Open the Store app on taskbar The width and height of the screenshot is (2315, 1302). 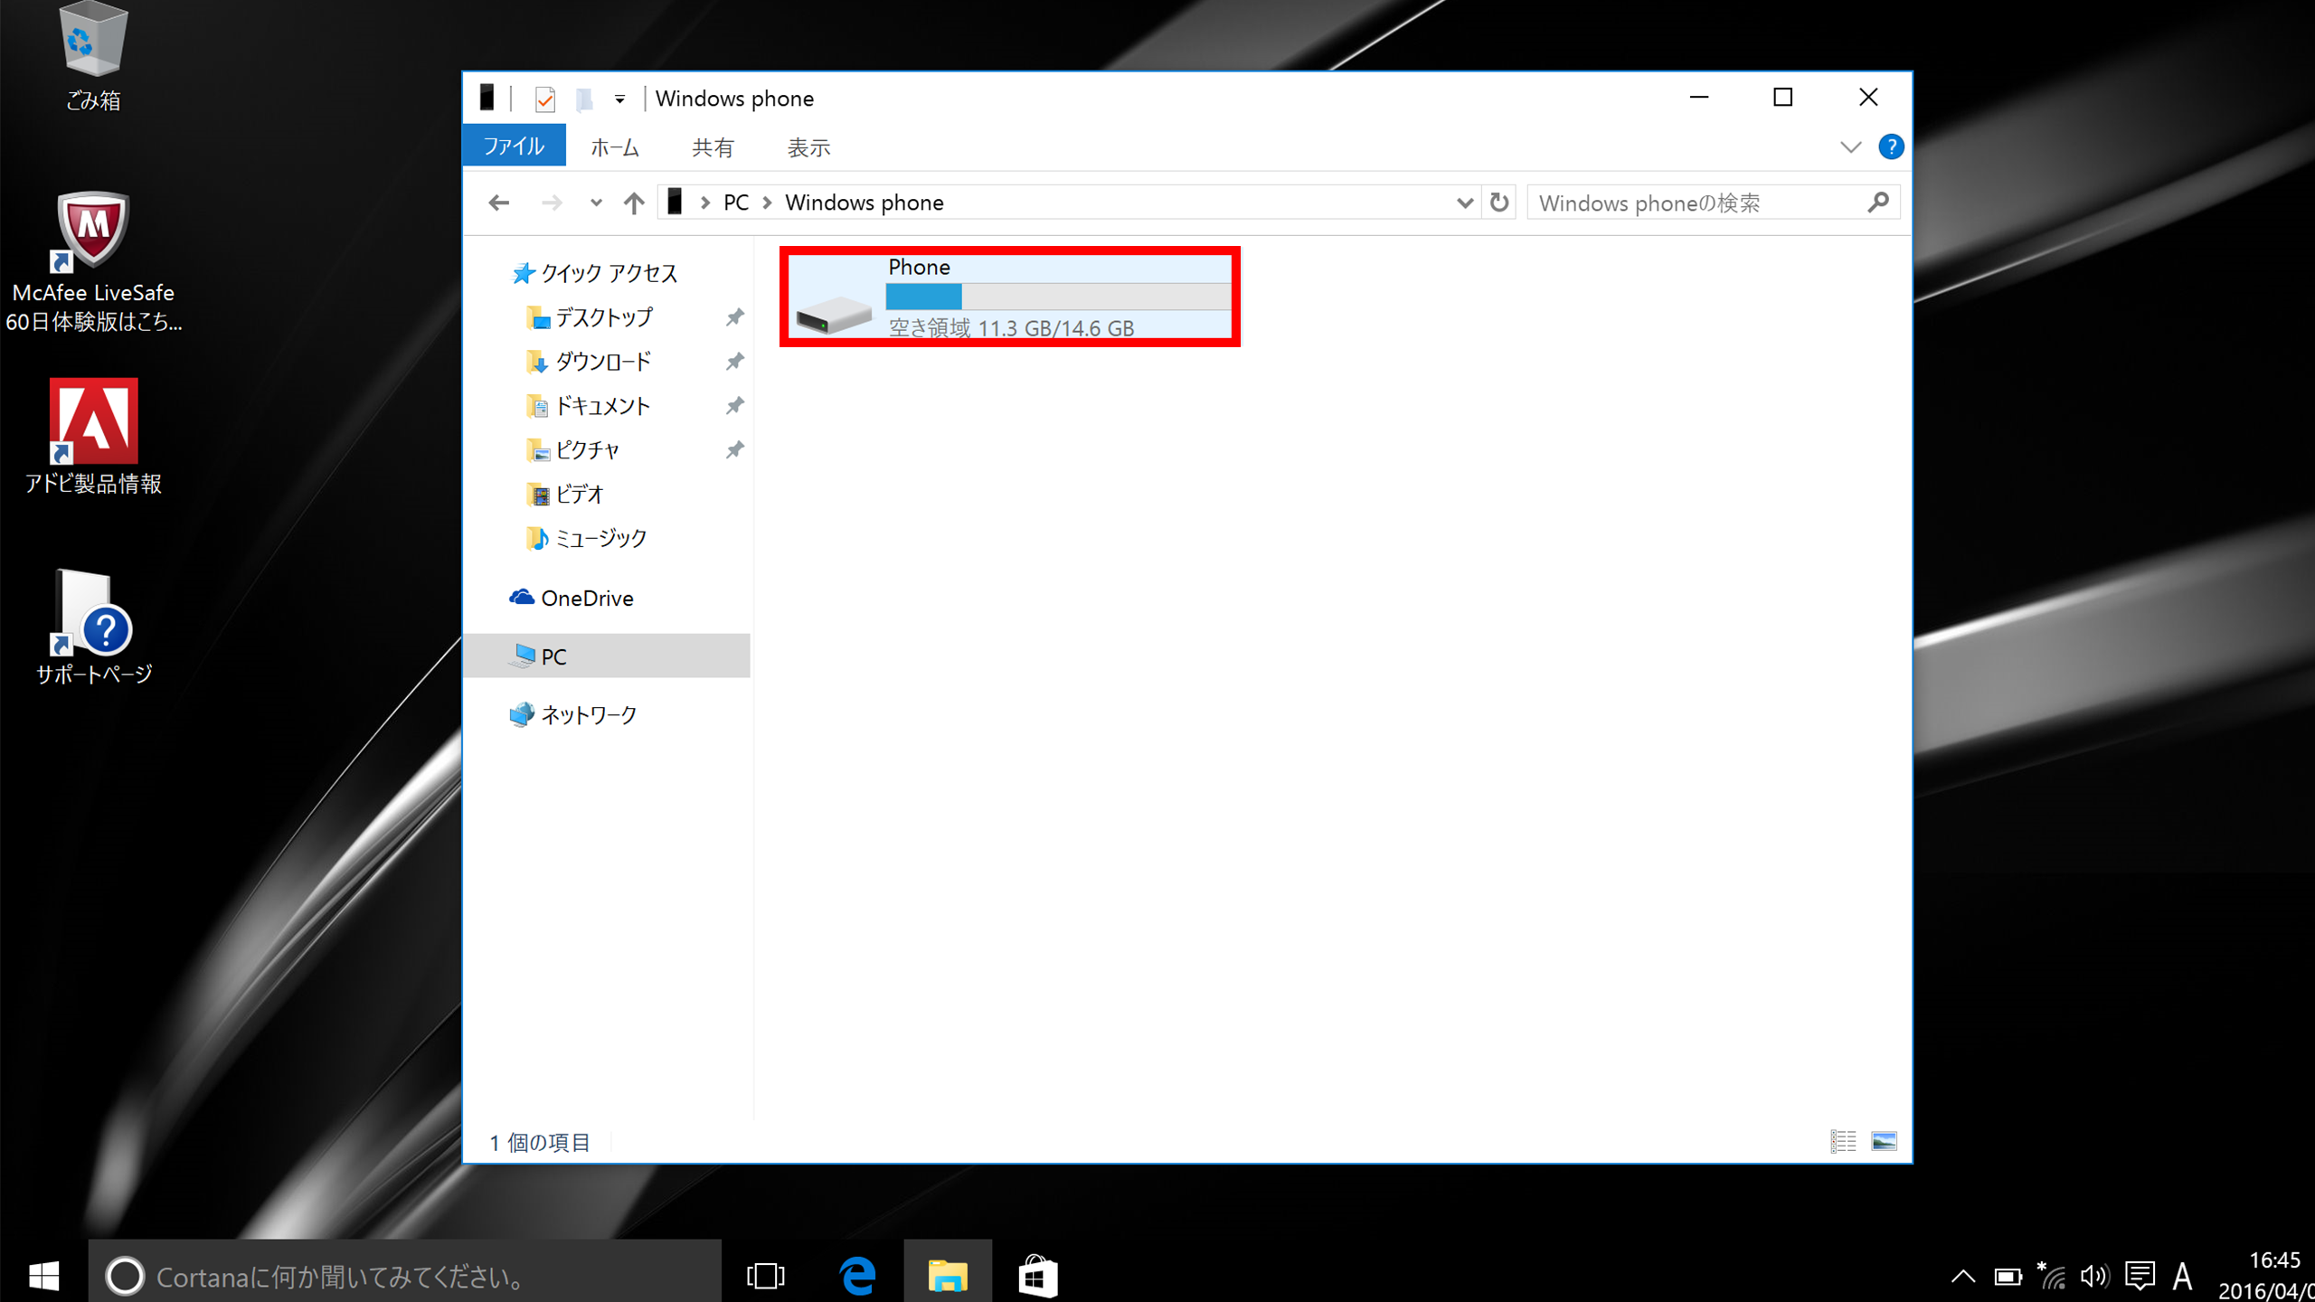[x=1037, y=1275]
